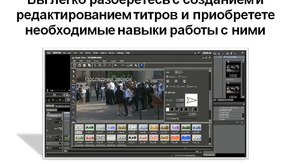Click blue Help question-mark icon
This screenshot has height=164, width=291.
[141, 66]
